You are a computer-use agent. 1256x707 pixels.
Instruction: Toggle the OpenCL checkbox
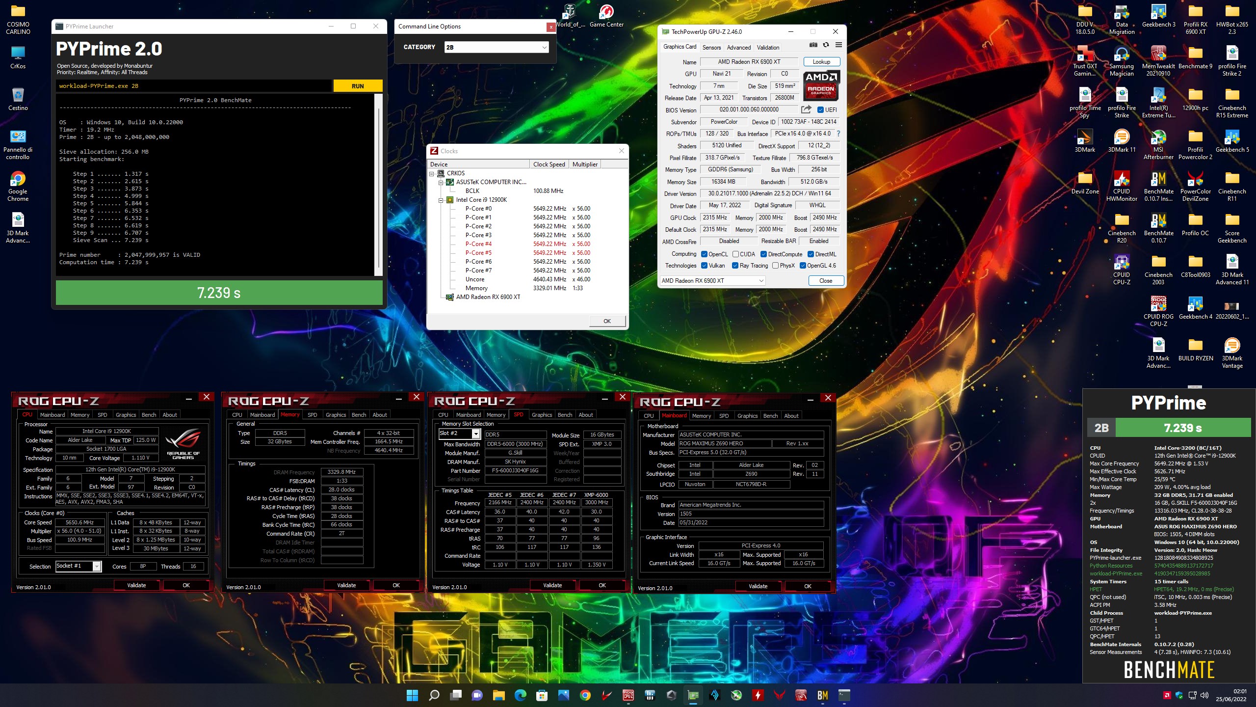[x=704, y=254]
